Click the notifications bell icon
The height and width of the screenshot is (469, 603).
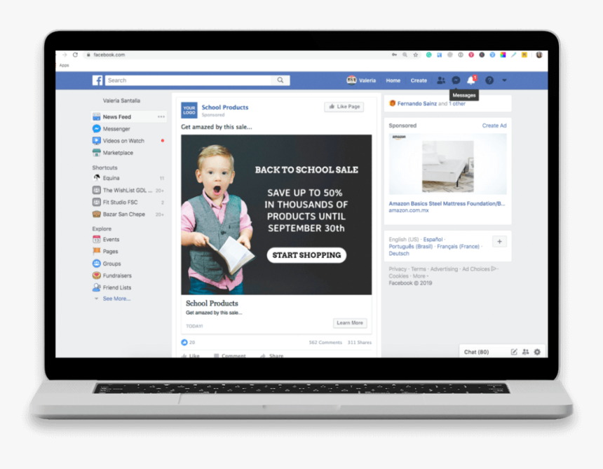coord(471,81)
